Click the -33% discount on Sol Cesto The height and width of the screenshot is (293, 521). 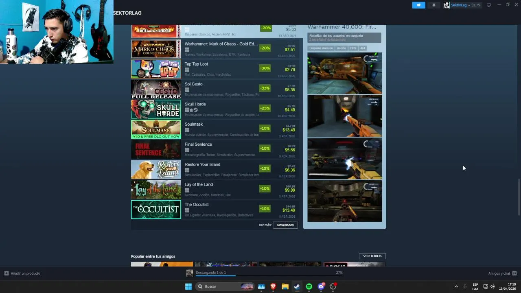pyautogui.click(x=265, y=88)
